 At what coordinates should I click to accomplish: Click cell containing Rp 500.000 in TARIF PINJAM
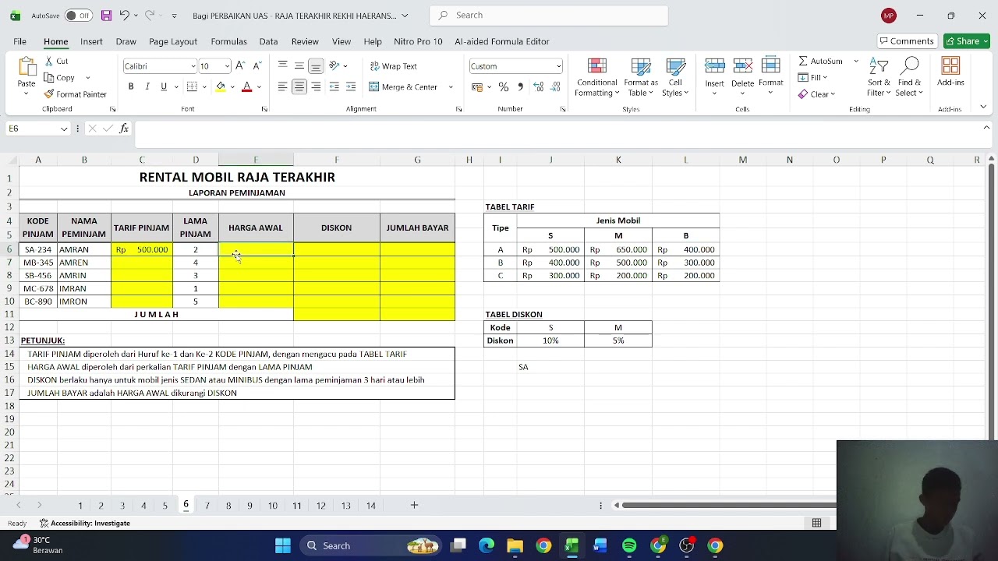click(x=142, y=249)
